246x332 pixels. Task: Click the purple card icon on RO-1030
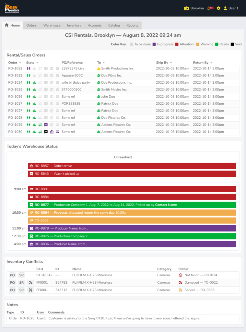(57, 132)
